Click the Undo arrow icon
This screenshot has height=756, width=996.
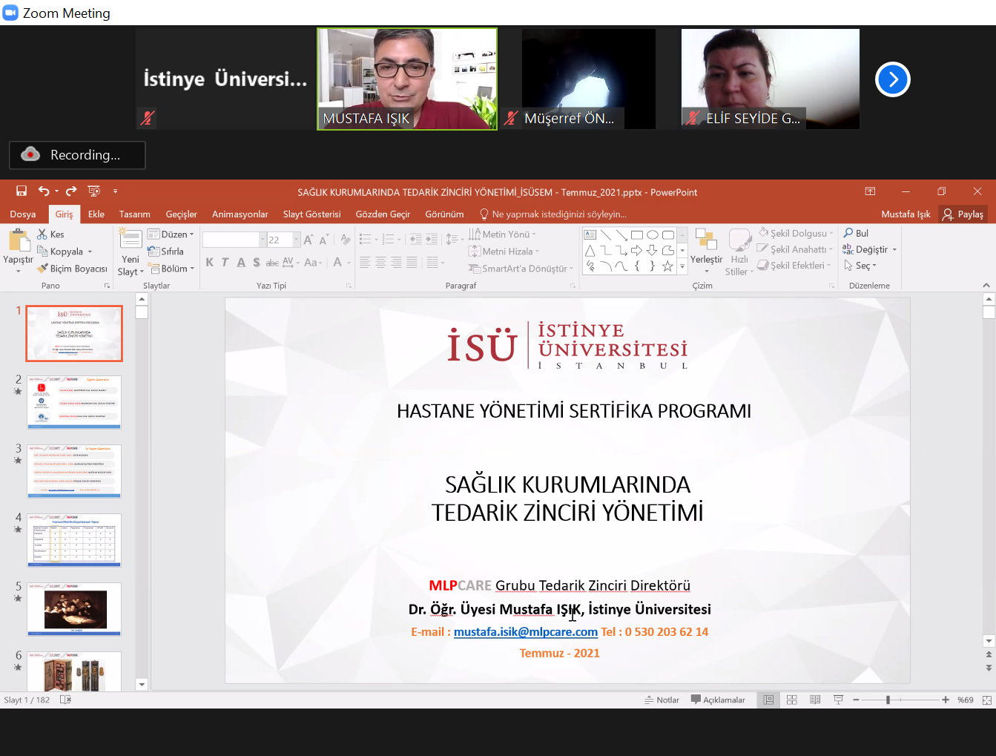click(44, 191)
